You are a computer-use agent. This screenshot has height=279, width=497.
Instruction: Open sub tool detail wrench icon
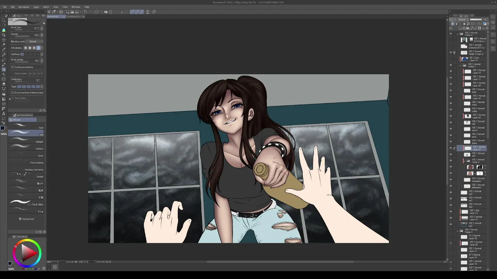click(x=44, y=110)
